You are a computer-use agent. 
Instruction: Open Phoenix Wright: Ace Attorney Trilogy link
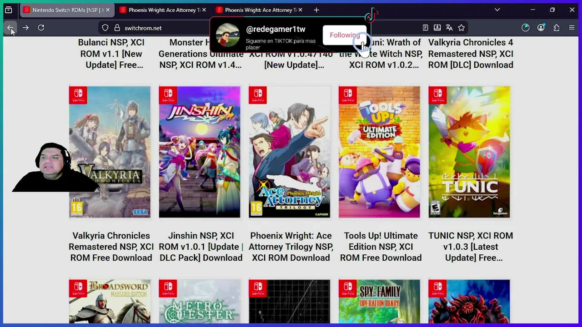(x=291, y=247)
